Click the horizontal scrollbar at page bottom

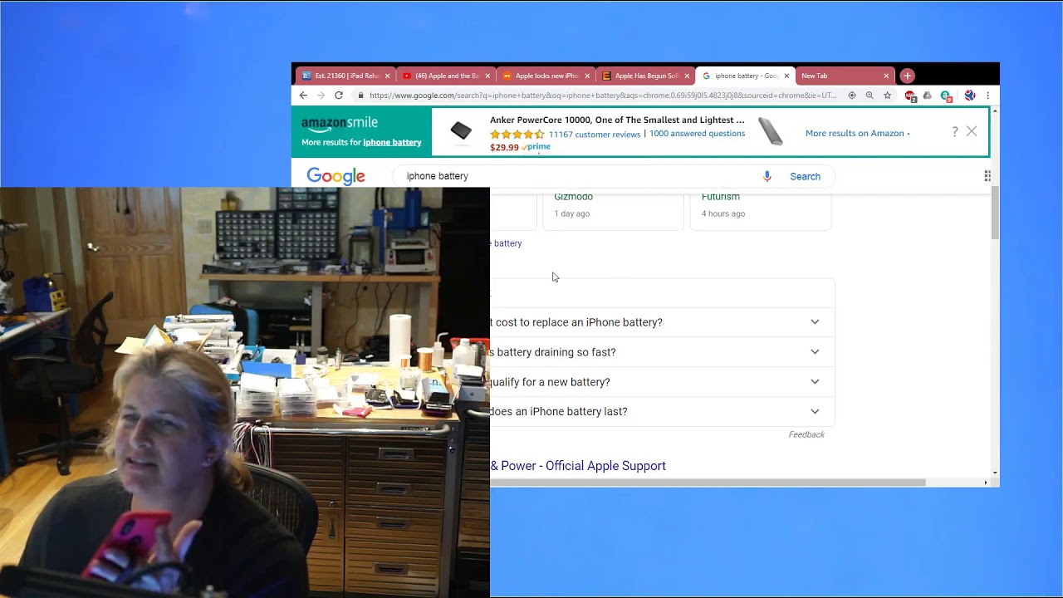707,483
